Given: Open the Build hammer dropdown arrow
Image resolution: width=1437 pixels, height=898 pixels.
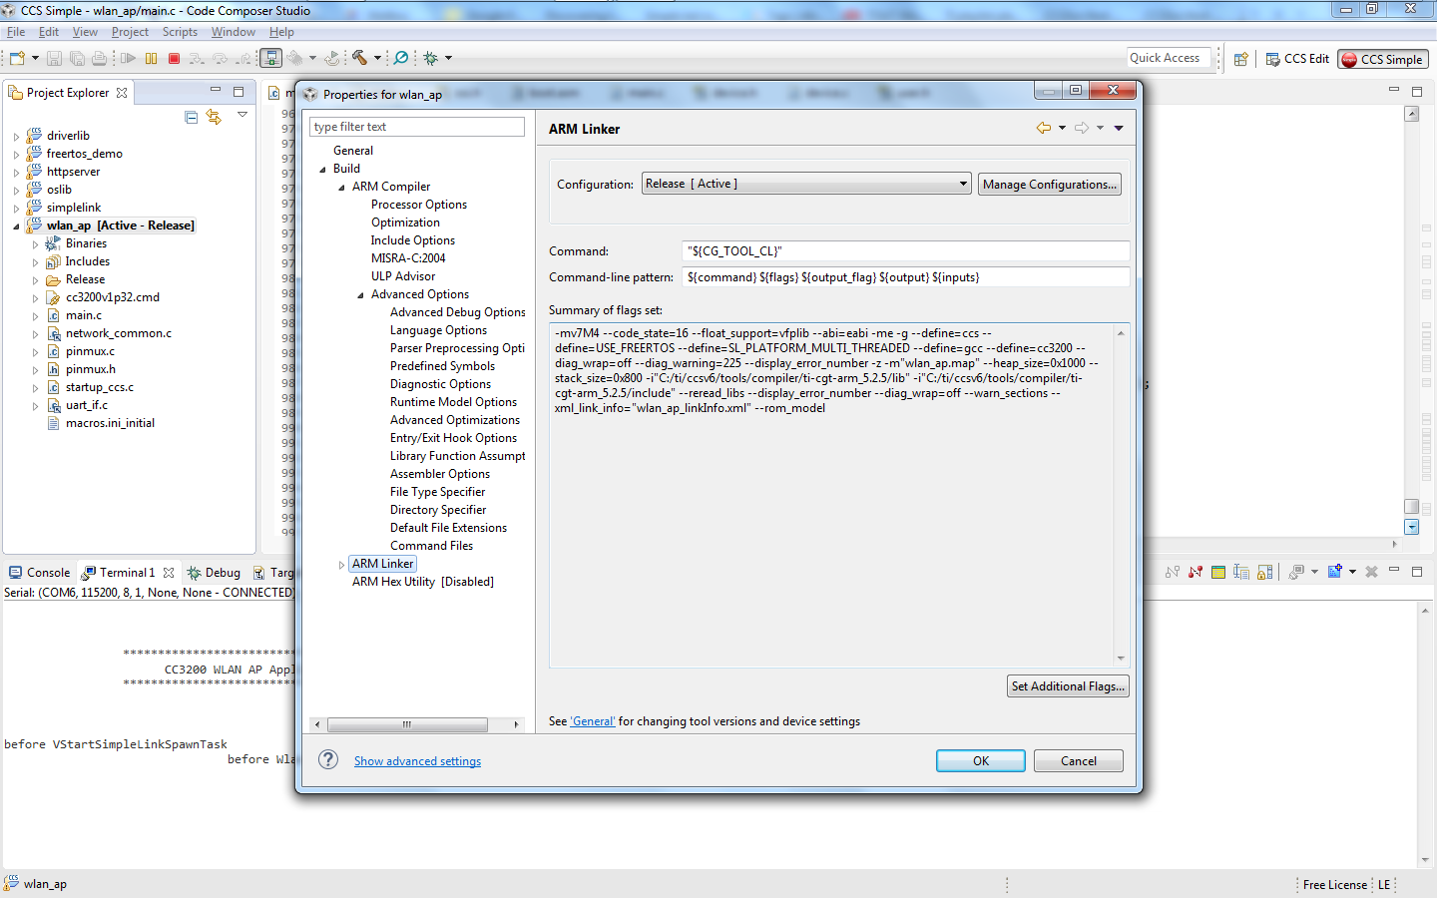Looking at the screenshot, I should coord(377,58).
